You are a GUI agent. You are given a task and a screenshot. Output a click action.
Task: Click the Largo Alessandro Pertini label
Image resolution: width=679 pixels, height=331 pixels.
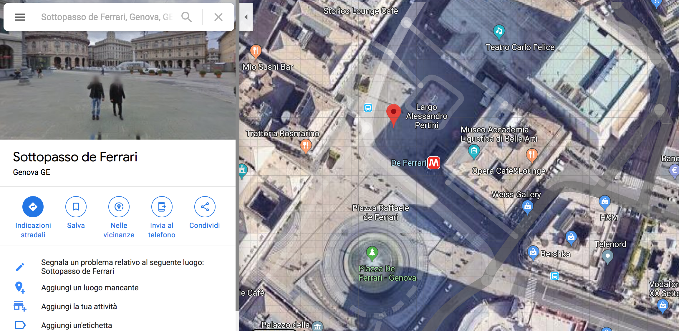[x=427, y=116]
